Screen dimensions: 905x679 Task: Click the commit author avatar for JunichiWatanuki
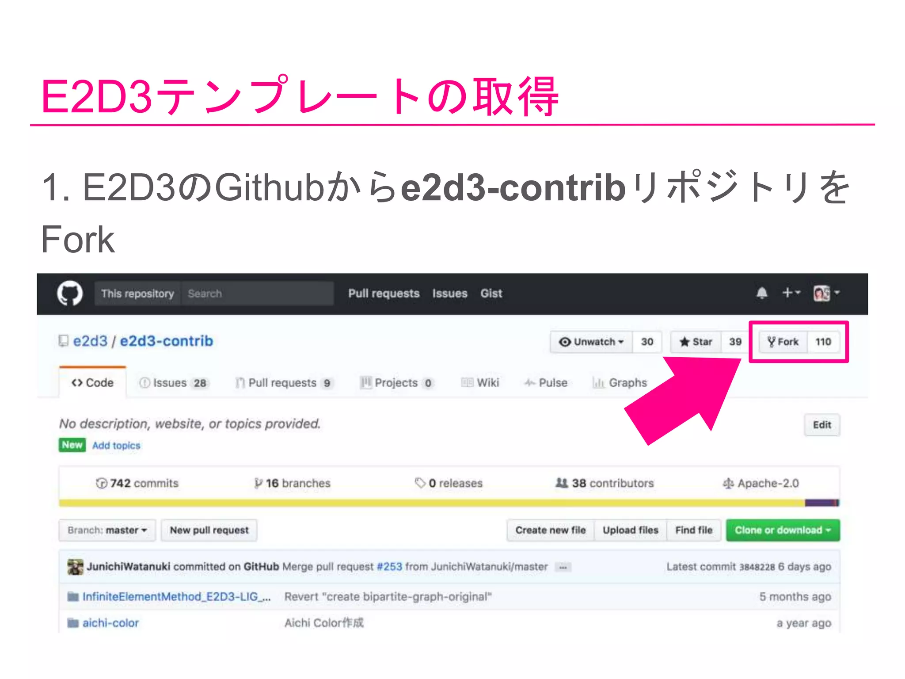point(75,567)
